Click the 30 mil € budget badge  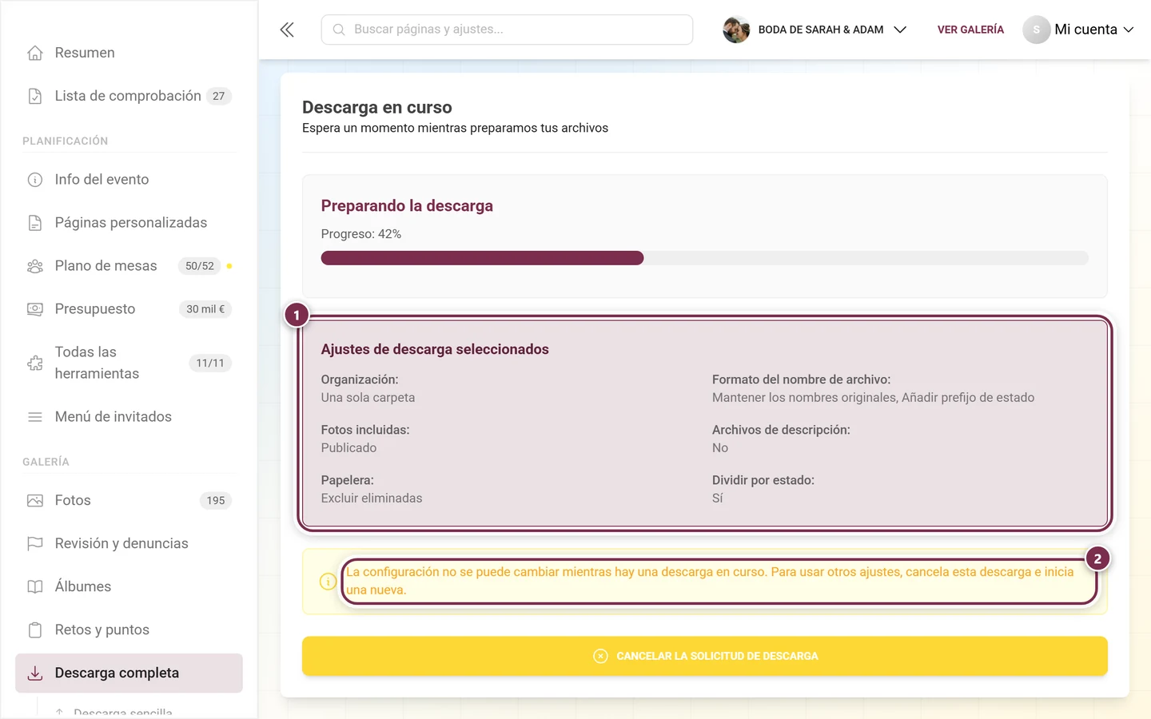205,309
